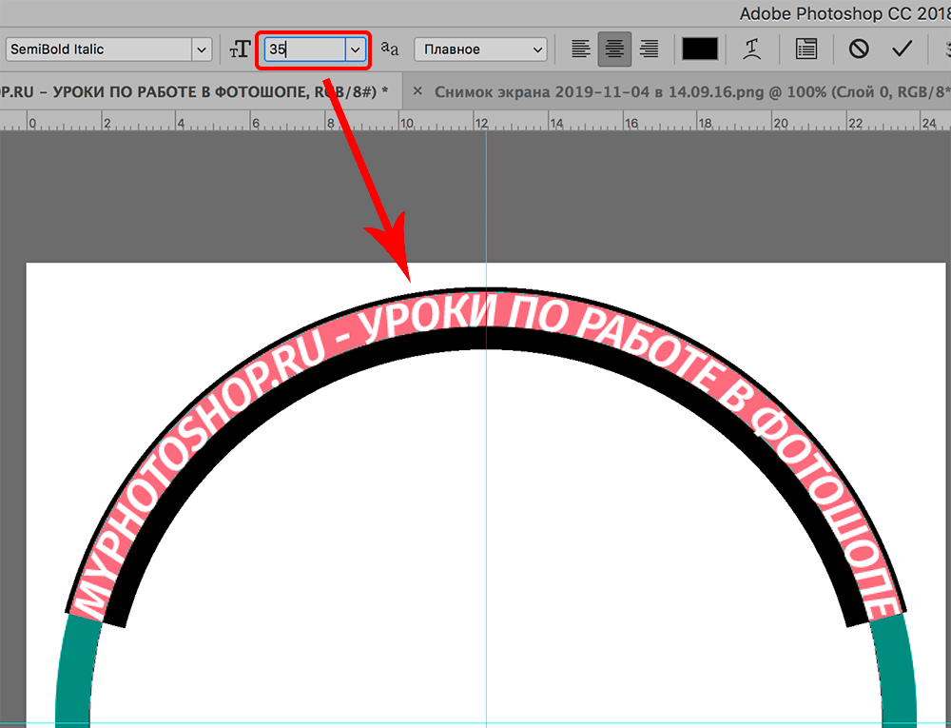Cancel current text edits
The image size is (951, 728).
(x=859, y=49)
